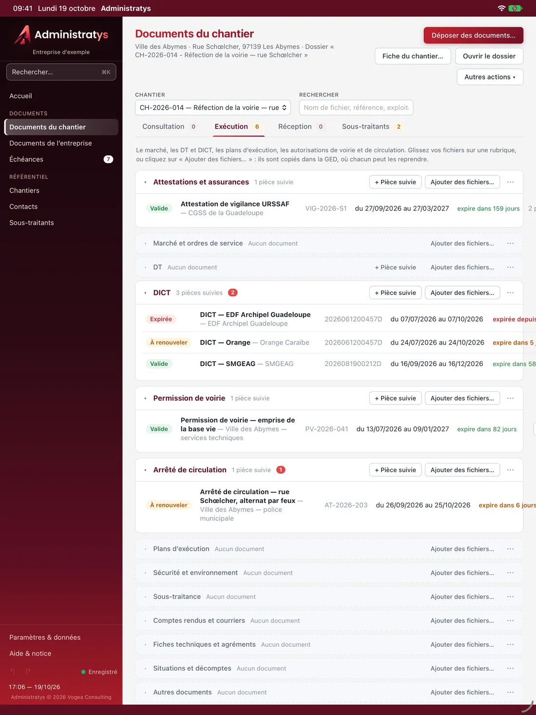Collapse the Arrêté de circulation section
This screenshot has height=715, width=536.
coord(145,470)
